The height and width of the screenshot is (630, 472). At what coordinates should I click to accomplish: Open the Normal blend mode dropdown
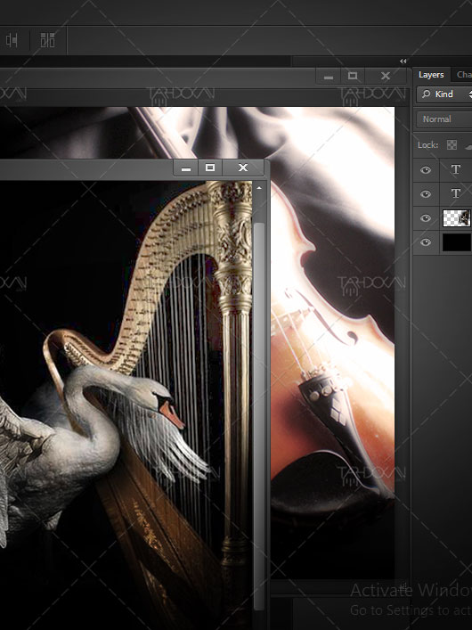[444, 119]
